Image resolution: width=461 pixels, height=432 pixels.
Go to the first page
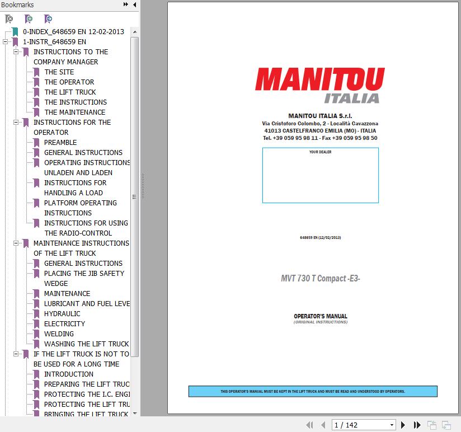[309, 425]
